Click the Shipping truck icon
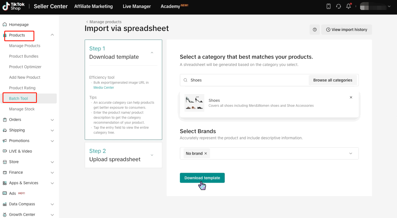397x218 pixels. click(x=5, y=130)
